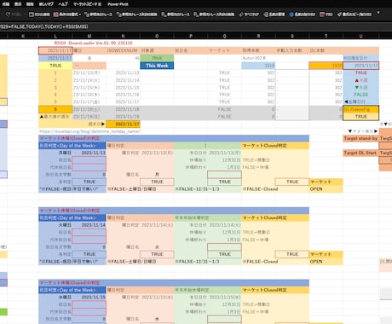Image resolution: width=392 pixels, height=324 pixels.
Task: Select column header U
Action: pyautogui.click(x=360, y=36)
